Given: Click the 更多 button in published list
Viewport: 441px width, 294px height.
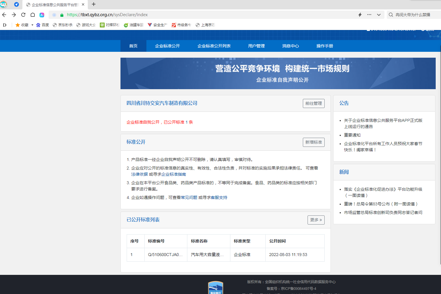Looking at the screenshot, I should (x=316, y=220).
